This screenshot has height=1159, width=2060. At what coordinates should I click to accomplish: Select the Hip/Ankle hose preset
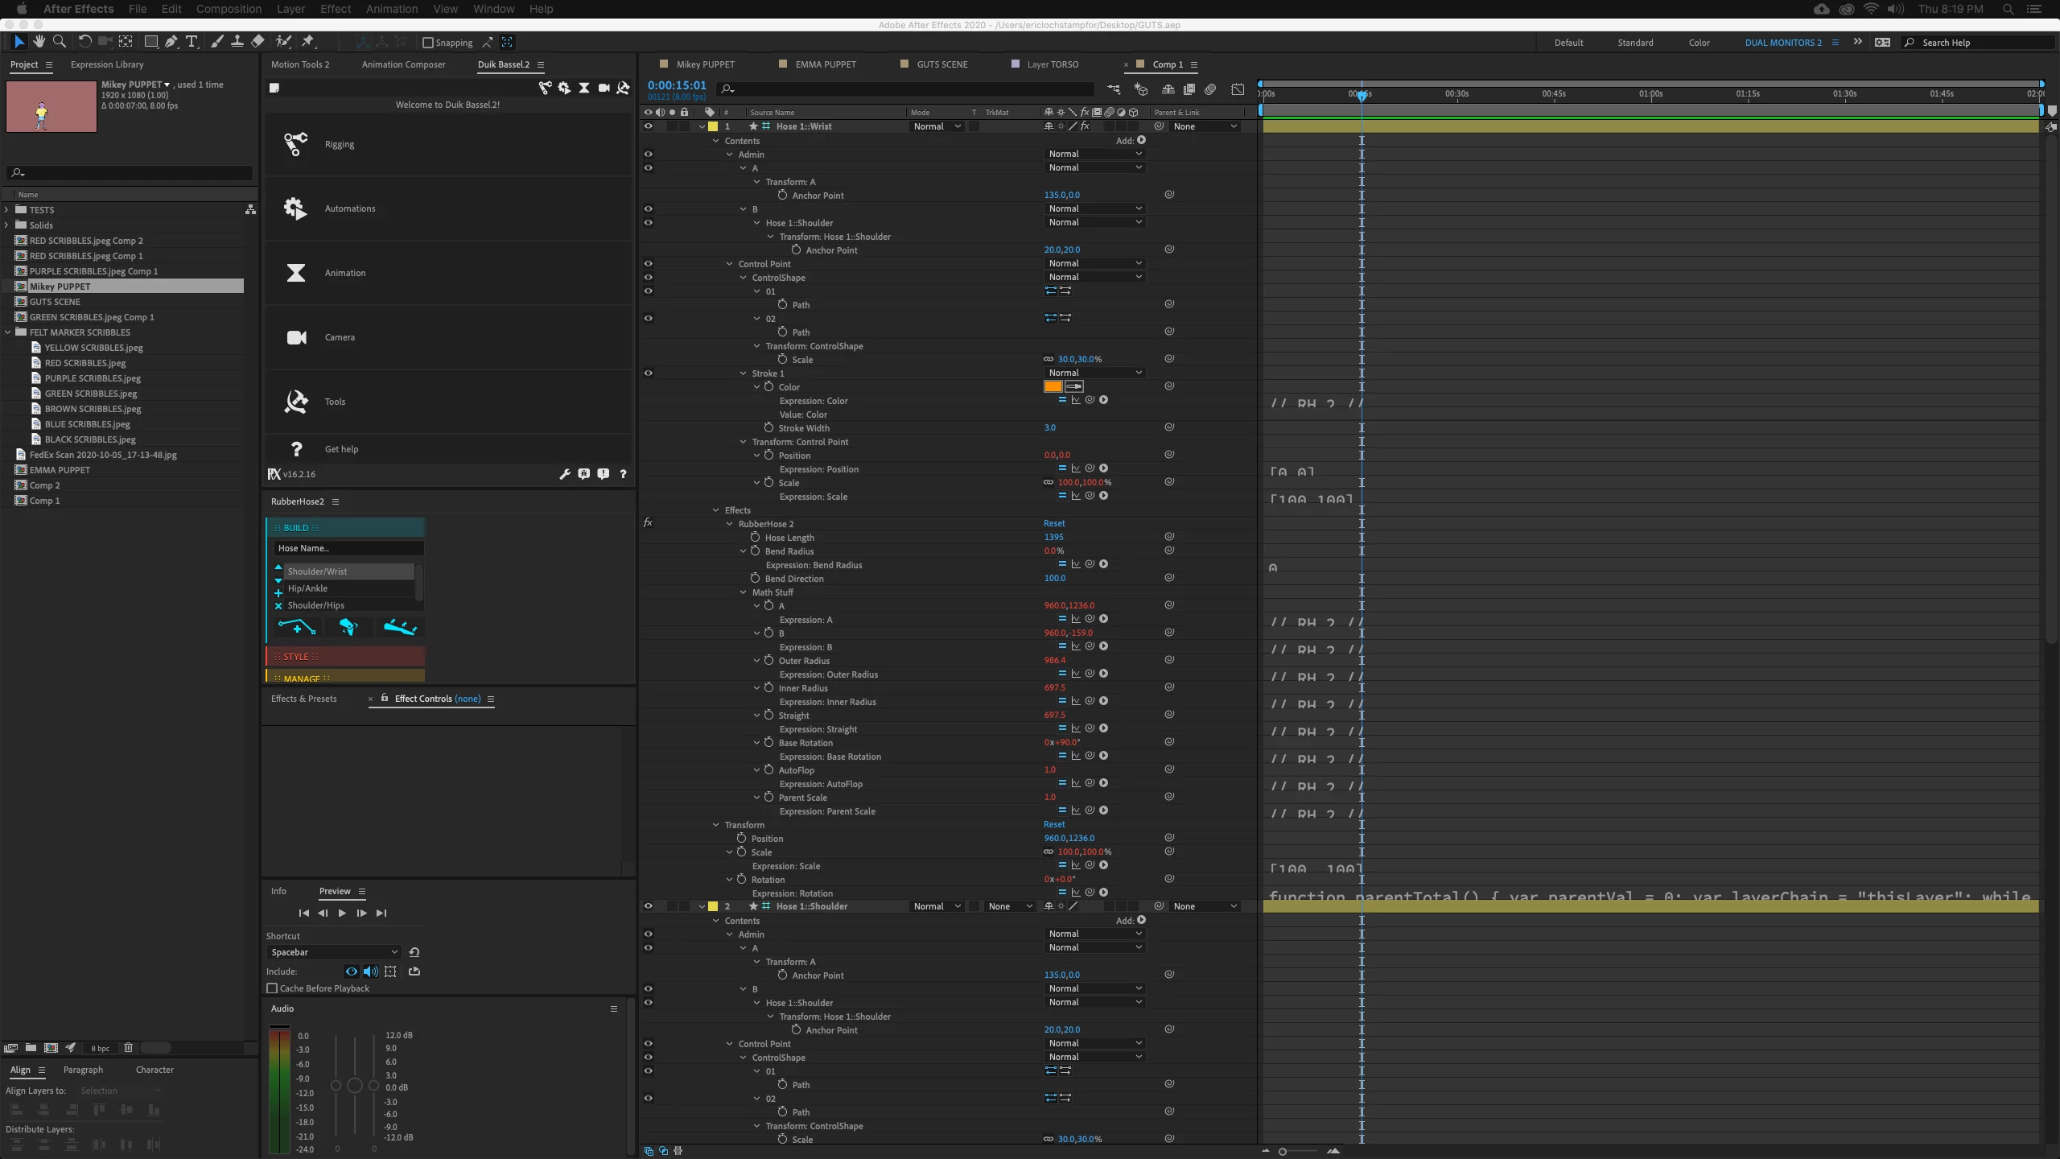(307, 588)
